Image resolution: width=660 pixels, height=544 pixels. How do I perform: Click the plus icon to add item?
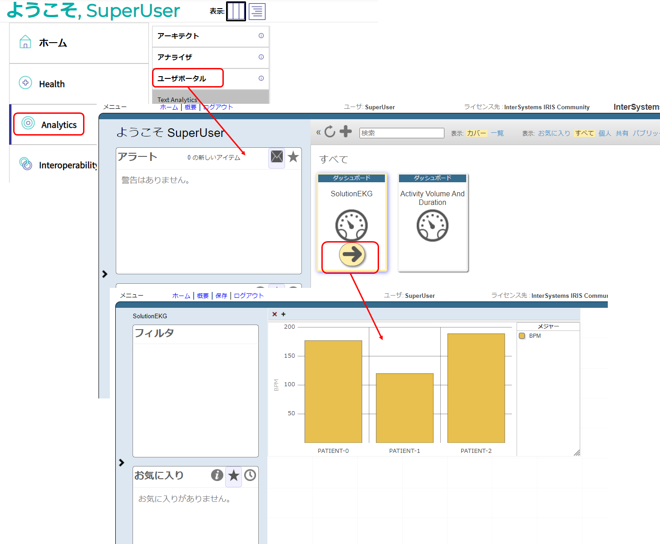[346, 131]
